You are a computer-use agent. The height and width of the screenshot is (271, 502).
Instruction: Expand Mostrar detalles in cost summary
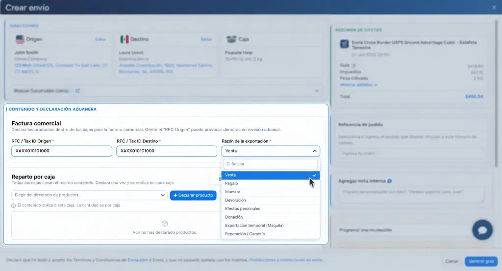(358, 85)
